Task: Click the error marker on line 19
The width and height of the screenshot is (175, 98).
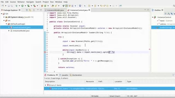Action: click(x=45, y=52)
